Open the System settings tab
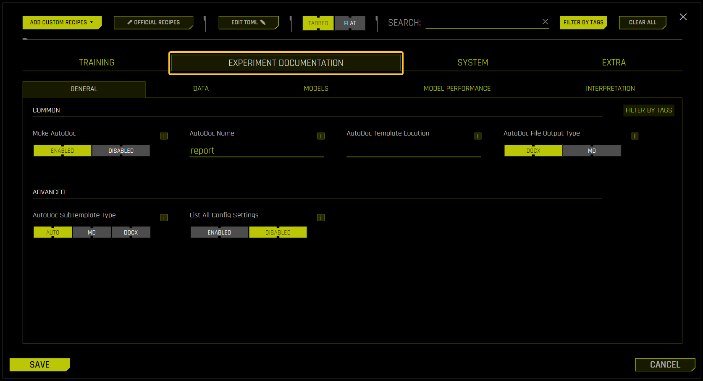This screenshot has height=381, width=703. pos(472,62)
